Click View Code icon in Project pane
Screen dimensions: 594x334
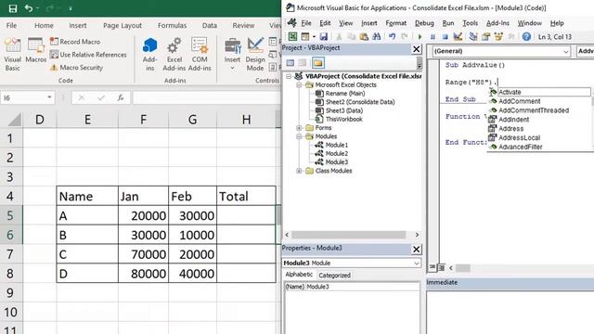[291, 62]
